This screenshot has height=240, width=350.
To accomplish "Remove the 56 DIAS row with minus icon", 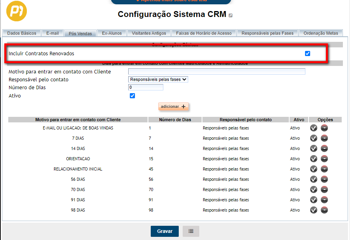I will click(324, 179).
